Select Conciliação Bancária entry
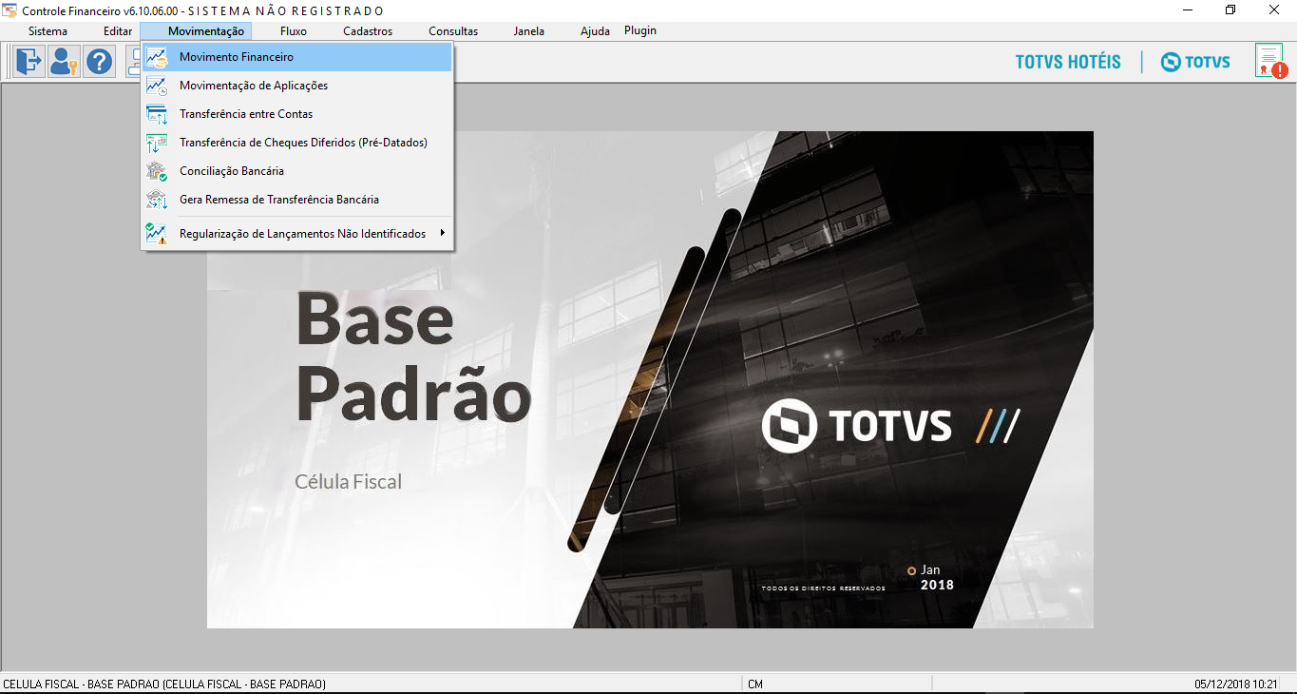The width and height of the screenshot is (1297, 694). (296, 171)
